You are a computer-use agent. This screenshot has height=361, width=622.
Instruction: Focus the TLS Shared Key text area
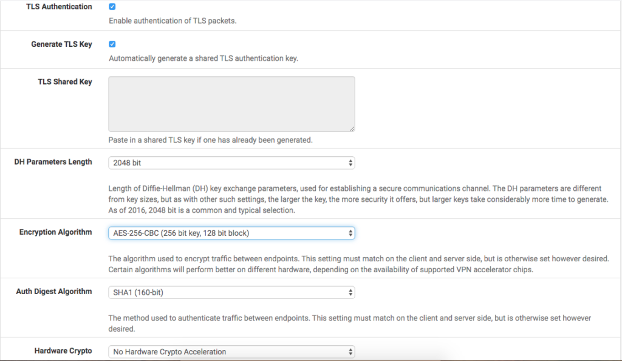(x=231, y=104)
